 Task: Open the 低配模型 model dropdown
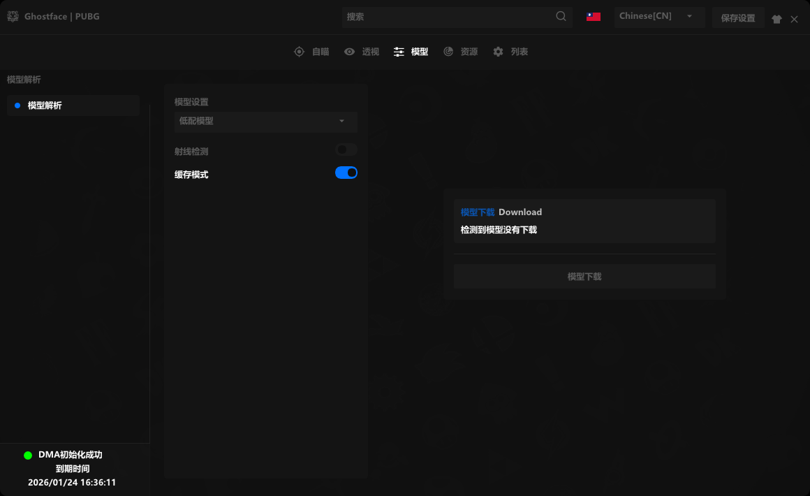click(265, 121)
